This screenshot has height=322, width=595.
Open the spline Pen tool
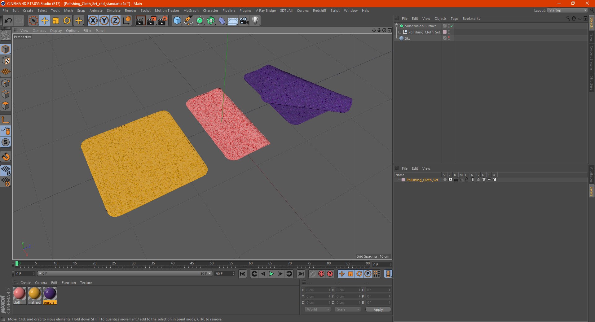(x=188, y=21)
